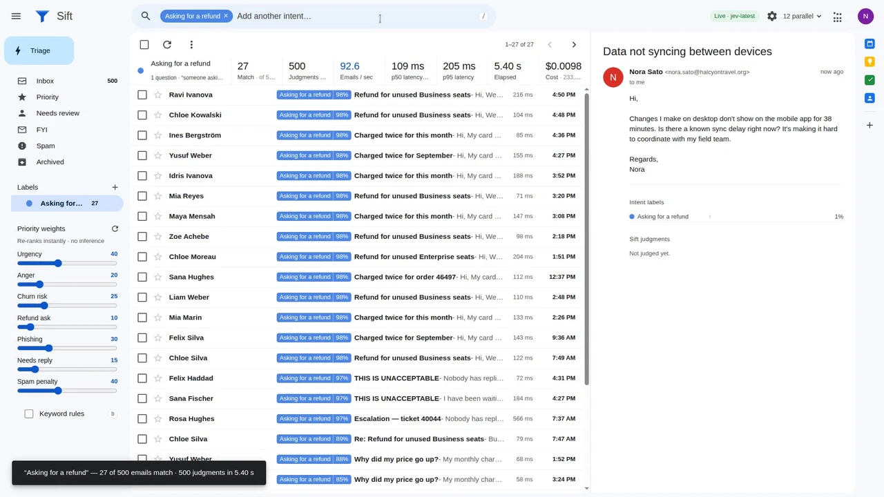
Task: Open the Contacts icon in side panel
Action: point(870,98)
